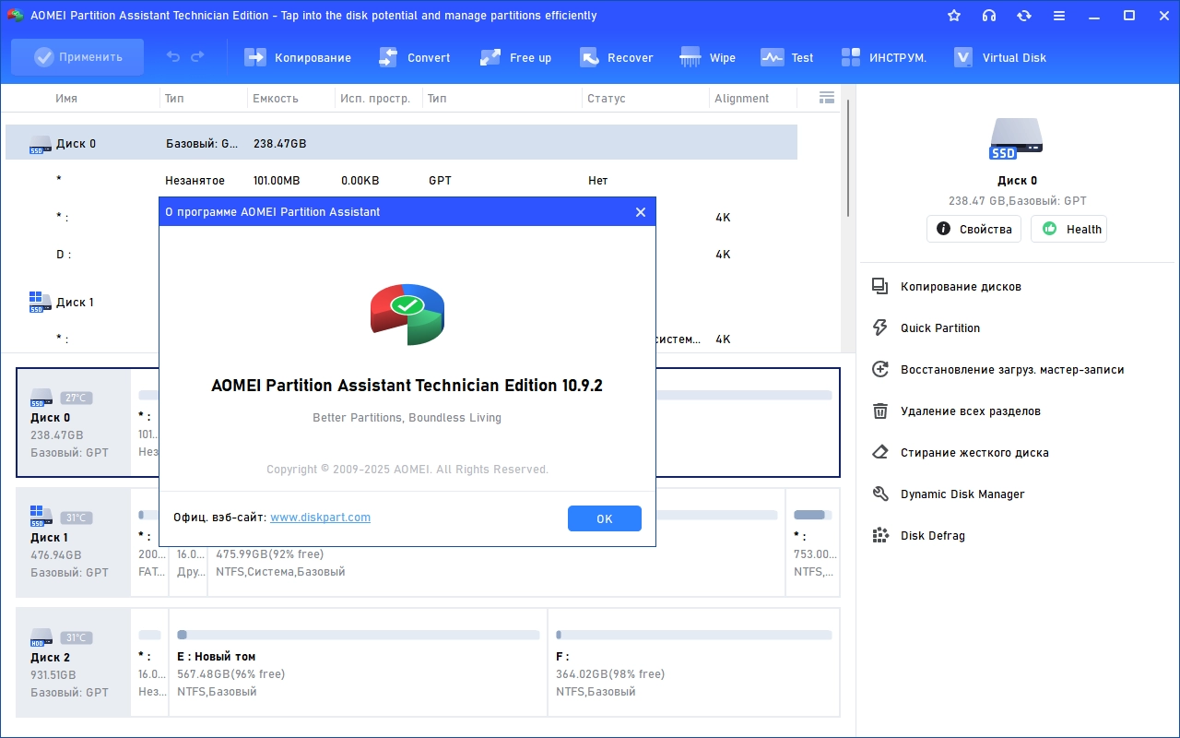Open the Virtual Disk tool

963,57
